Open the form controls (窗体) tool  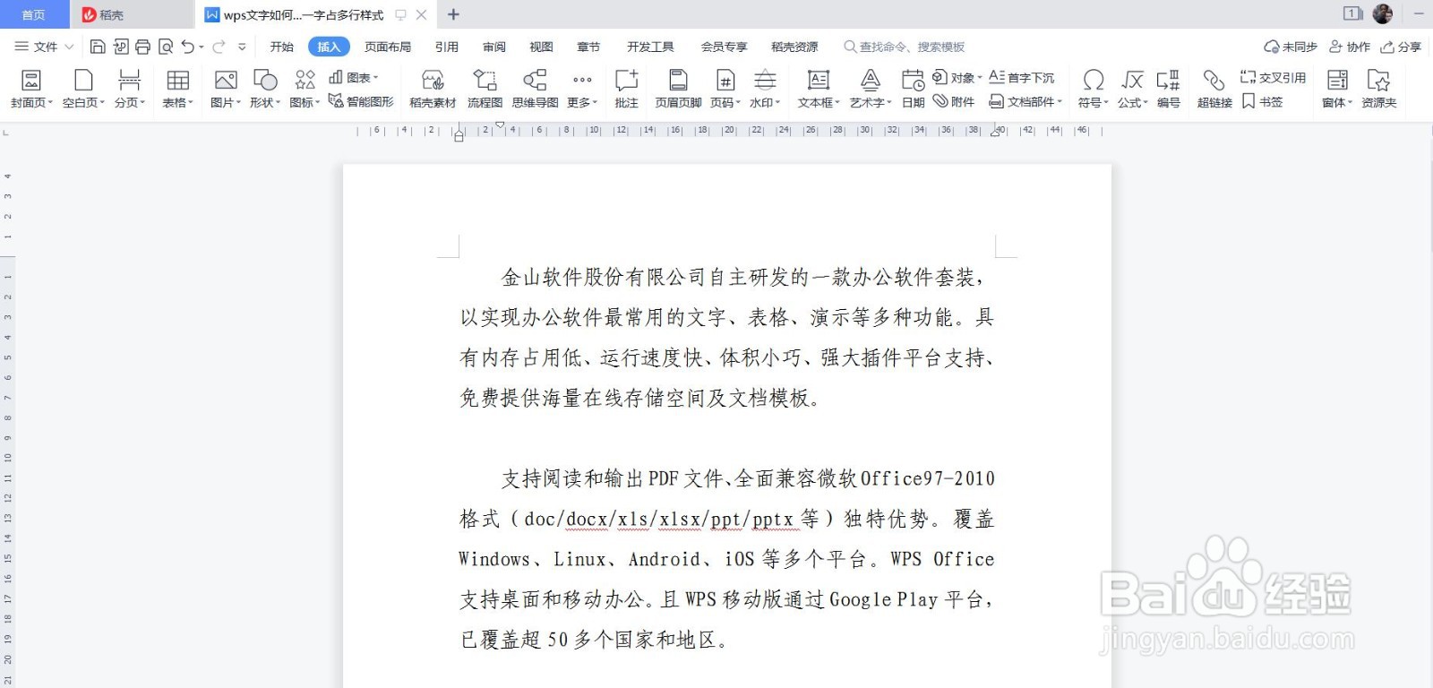(x=1338, y=90)
